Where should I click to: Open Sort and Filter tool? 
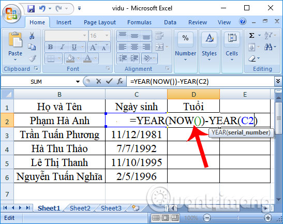pos(269,35)
